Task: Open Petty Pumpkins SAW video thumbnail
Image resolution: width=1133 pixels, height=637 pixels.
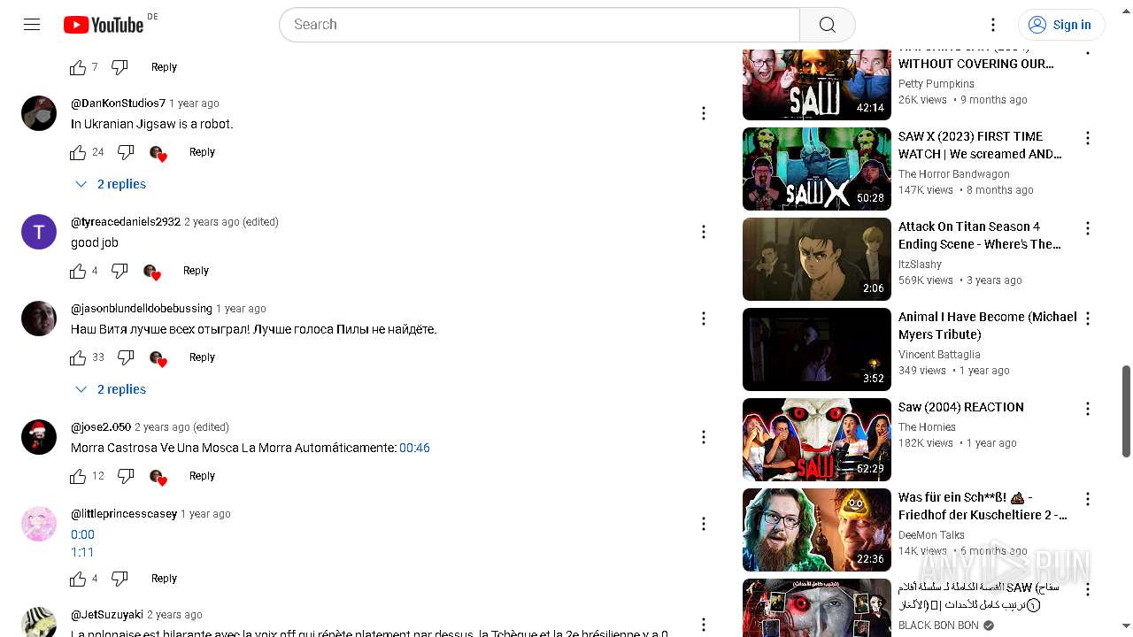Action: point(817,84)
